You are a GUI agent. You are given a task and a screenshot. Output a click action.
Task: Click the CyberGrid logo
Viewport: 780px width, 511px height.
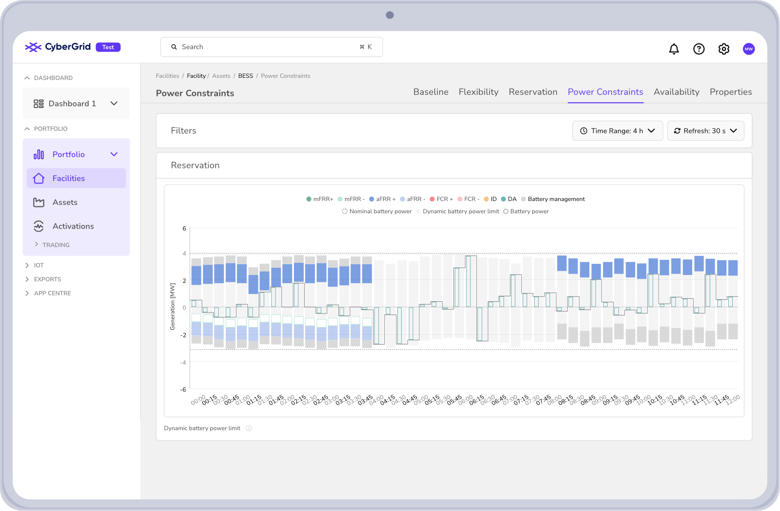(x=58, y=47)
